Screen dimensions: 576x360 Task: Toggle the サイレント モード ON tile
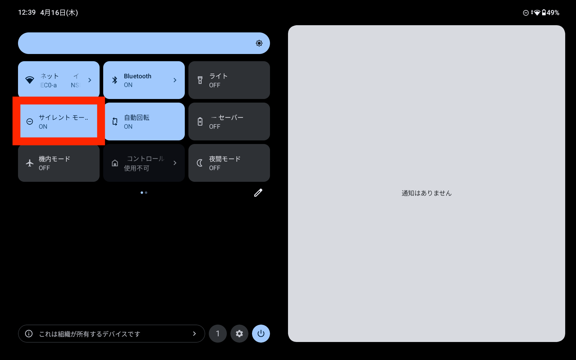tap(59, 121)
